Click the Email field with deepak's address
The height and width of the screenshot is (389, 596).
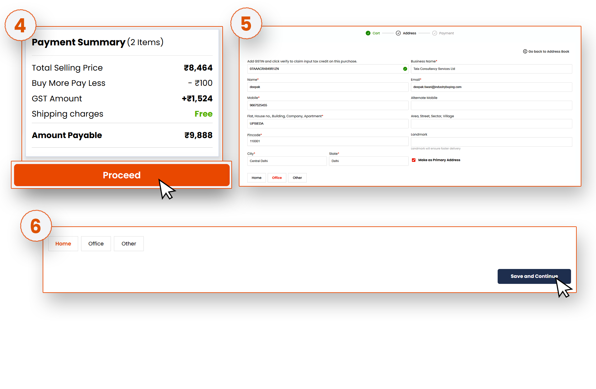click(491, 87)
